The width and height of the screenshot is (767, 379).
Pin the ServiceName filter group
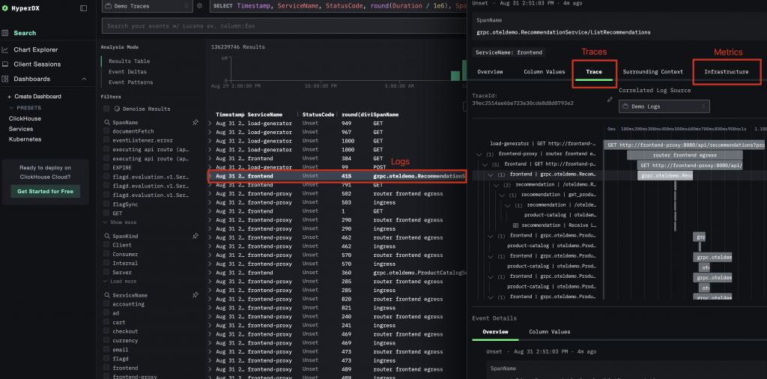[x=195, y=295]
